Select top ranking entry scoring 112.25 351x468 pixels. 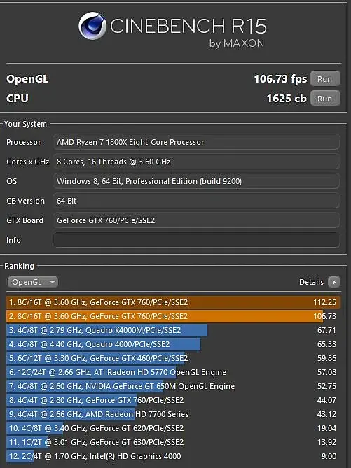173,302
